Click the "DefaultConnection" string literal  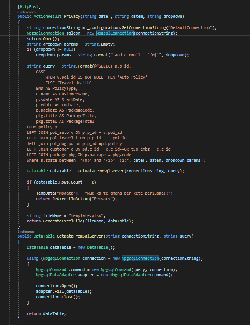click(190, 27)
